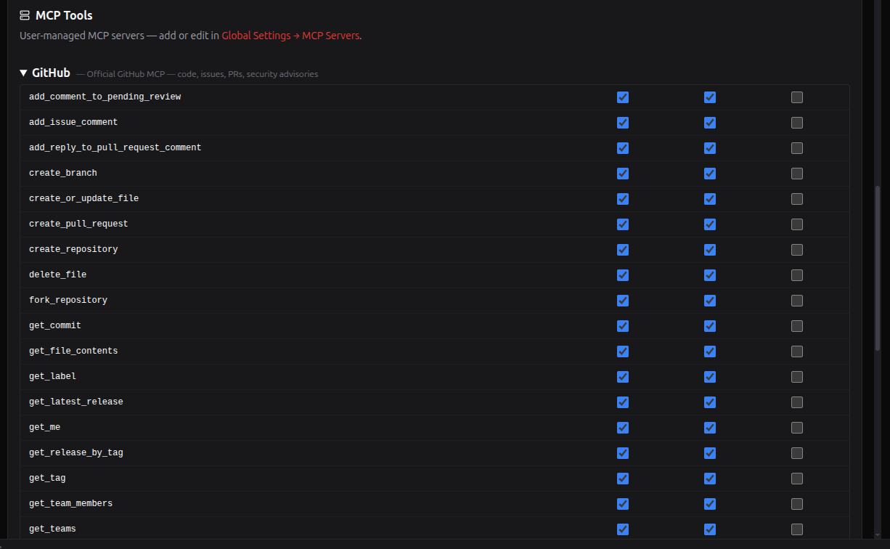The image size is (890, 549).
Task: Uncheck first-column checkbox for create_branch
Action: 623,174
